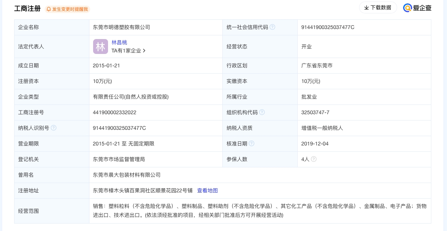Click the 成立日期 label cell
This screenshot has height=231, width=447.
pos(52,65)
